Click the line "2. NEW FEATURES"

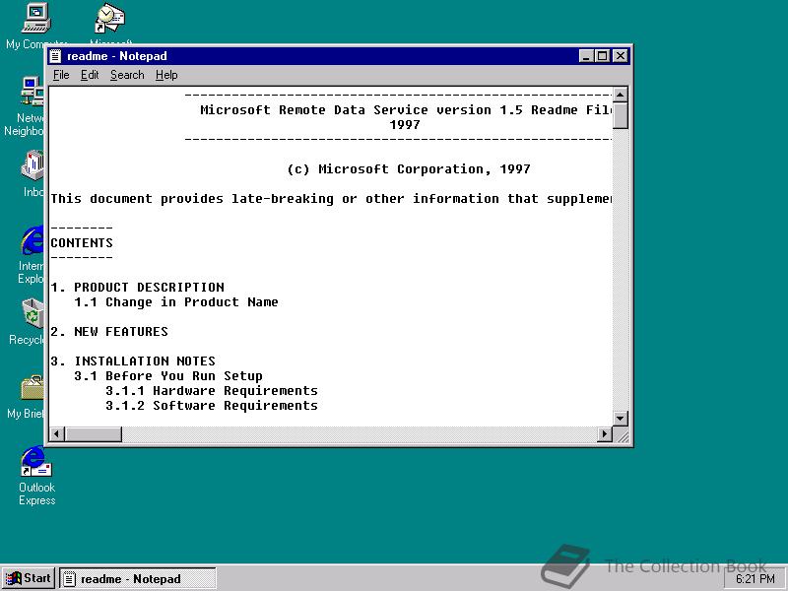pos(109,332)
